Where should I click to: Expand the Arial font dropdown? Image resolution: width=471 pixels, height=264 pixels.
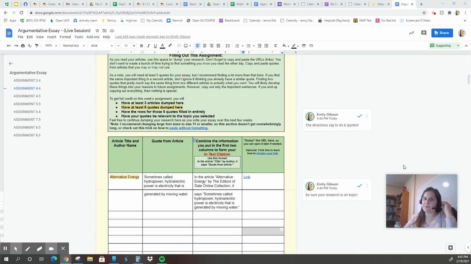[x=101, y=46]
